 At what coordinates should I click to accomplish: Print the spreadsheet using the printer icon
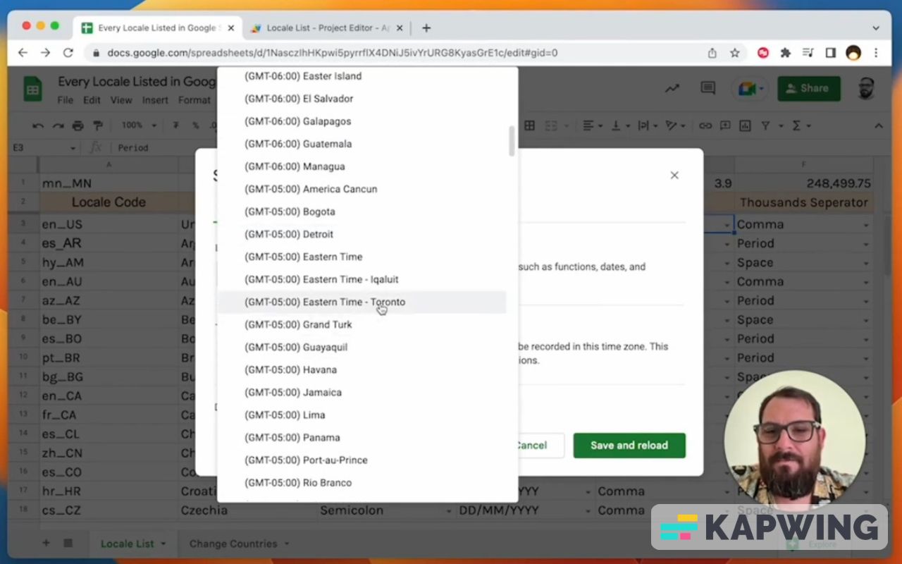tap(78, 125)
